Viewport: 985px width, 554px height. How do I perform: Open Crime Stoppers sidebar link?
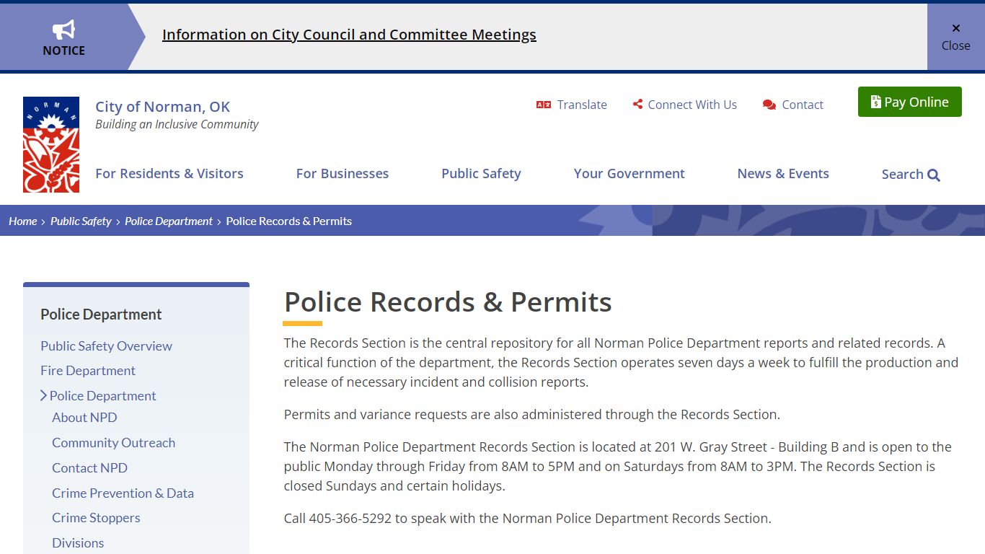(96, 518)
